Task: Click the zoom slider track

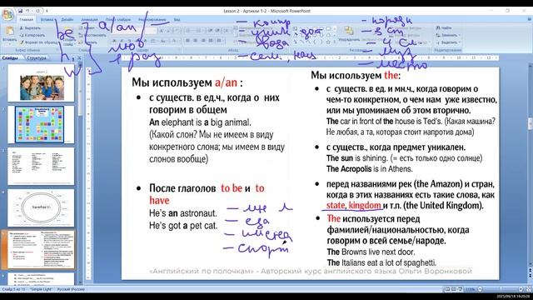Action: pyautogui.click(x=501, y=289)
